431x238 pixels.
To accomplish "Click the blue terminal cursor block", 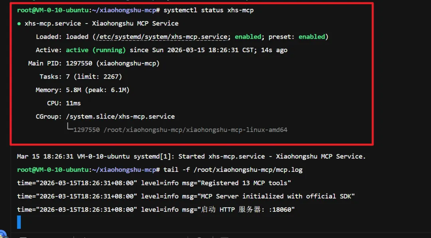I will (x=19, y=222).
